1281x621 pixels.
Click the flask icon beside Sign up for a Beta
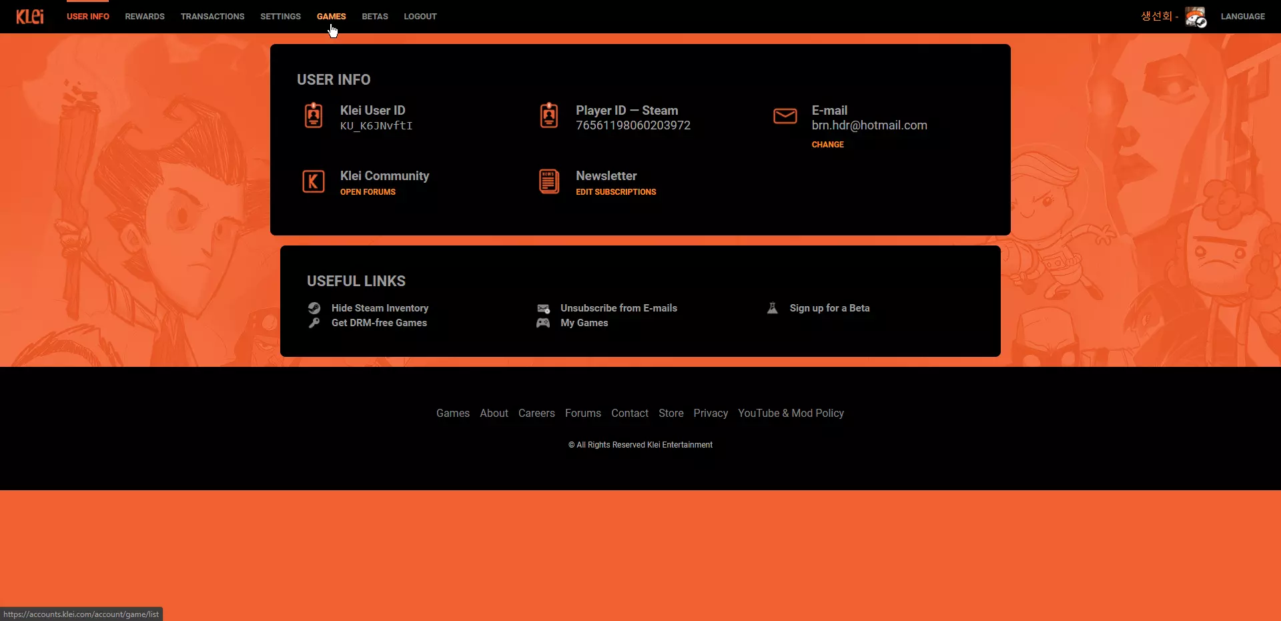pos(773,308)
